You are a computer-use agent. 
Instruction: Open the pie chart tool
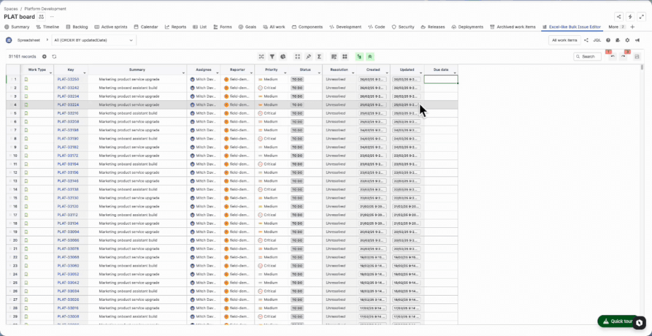(x=283, y=57)
